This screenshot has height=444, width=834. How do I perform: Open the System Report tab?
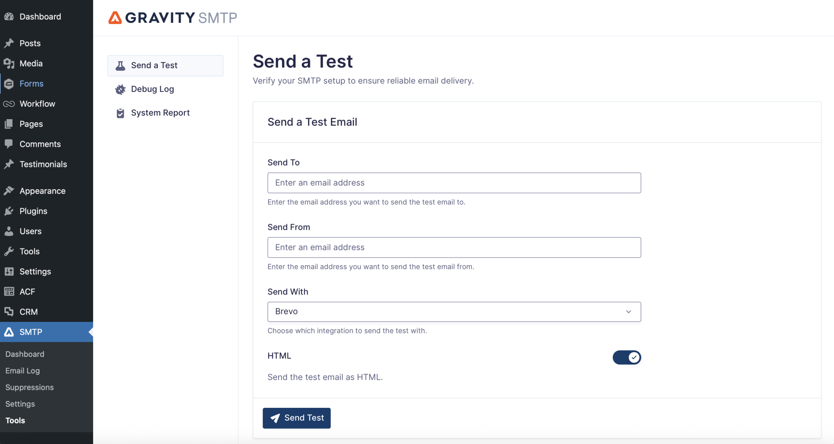(160, 113)
